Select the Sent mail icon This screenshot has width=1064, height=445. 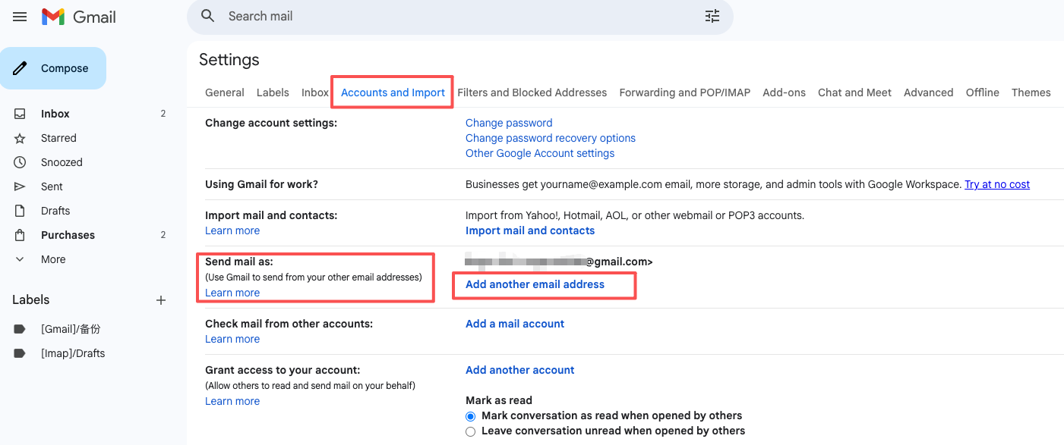pos(21,186)
